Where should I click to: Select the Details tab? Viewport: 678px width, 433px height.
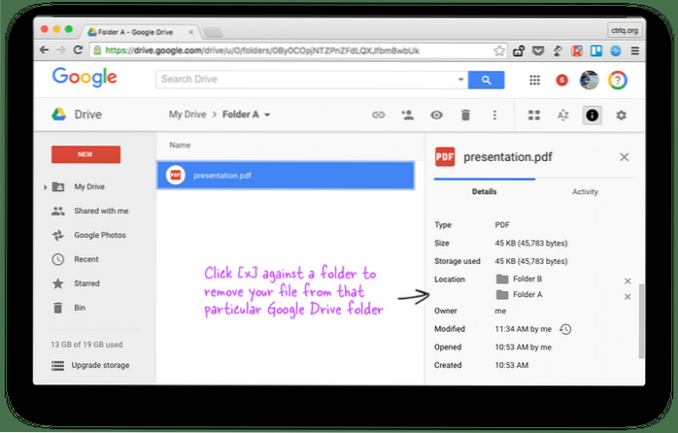[x=485, y=192]
